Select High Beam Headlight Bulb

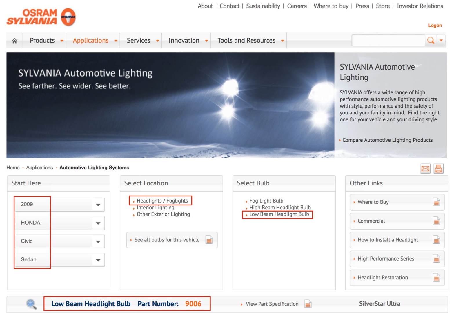pyautogui.click(x=280, y=208)
